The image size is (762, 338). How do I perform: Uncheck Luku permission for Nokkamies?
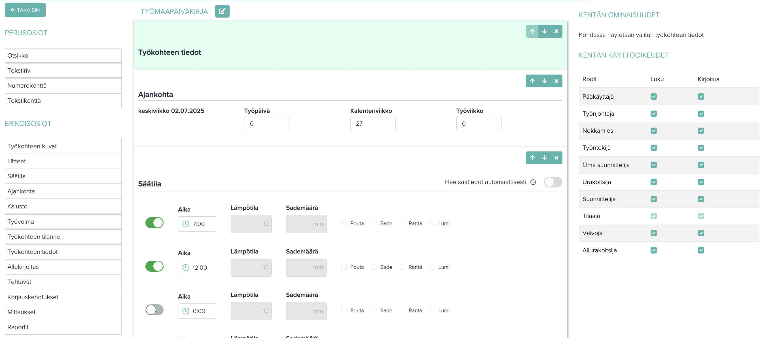tap(654, 130)
